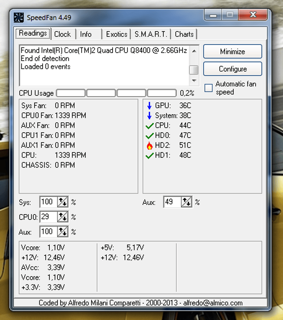Screen dimensions: 283x320
Task: Switch to the Clock tab
Action: click(62, 34)
